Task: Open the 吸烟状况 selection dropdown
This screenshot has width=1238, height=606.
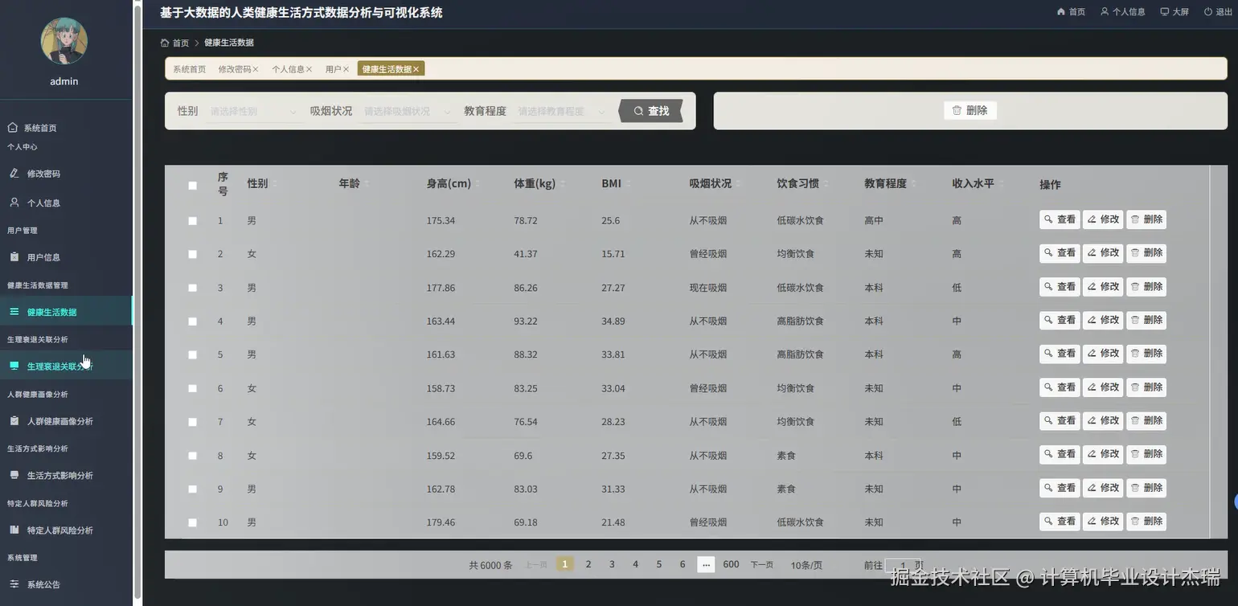Action: (407, 111)
